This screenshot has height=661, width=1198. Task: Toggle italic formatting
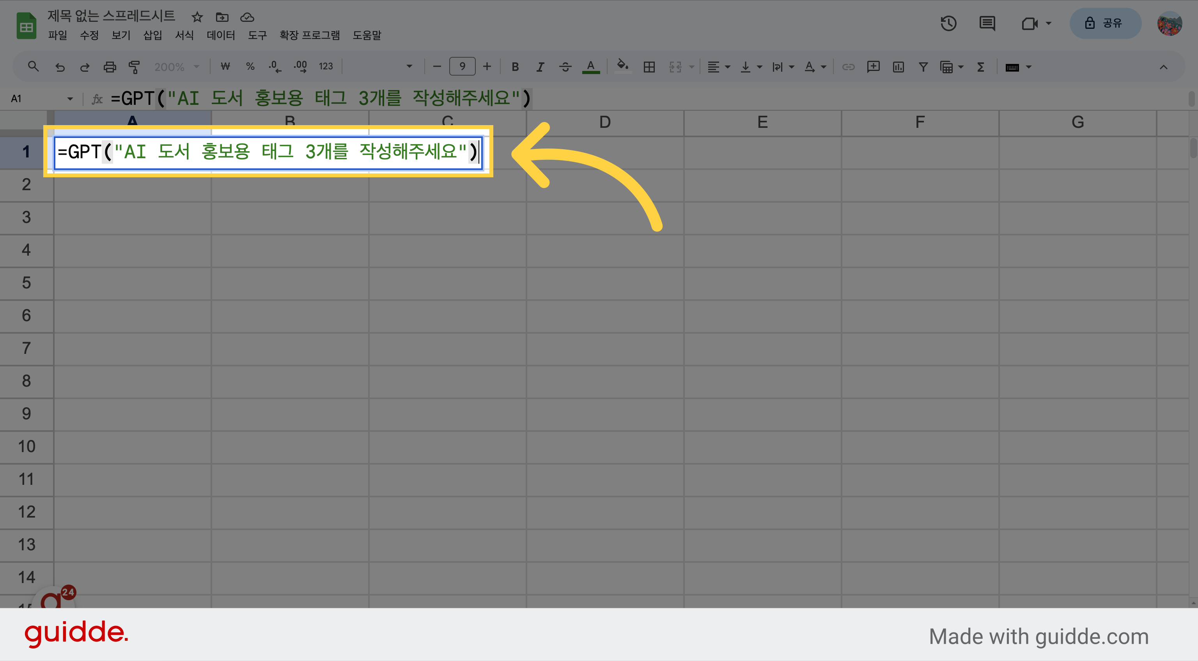[x=540, y=67]
